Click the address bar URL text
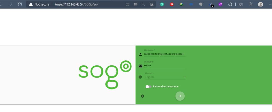 [76, 4]
